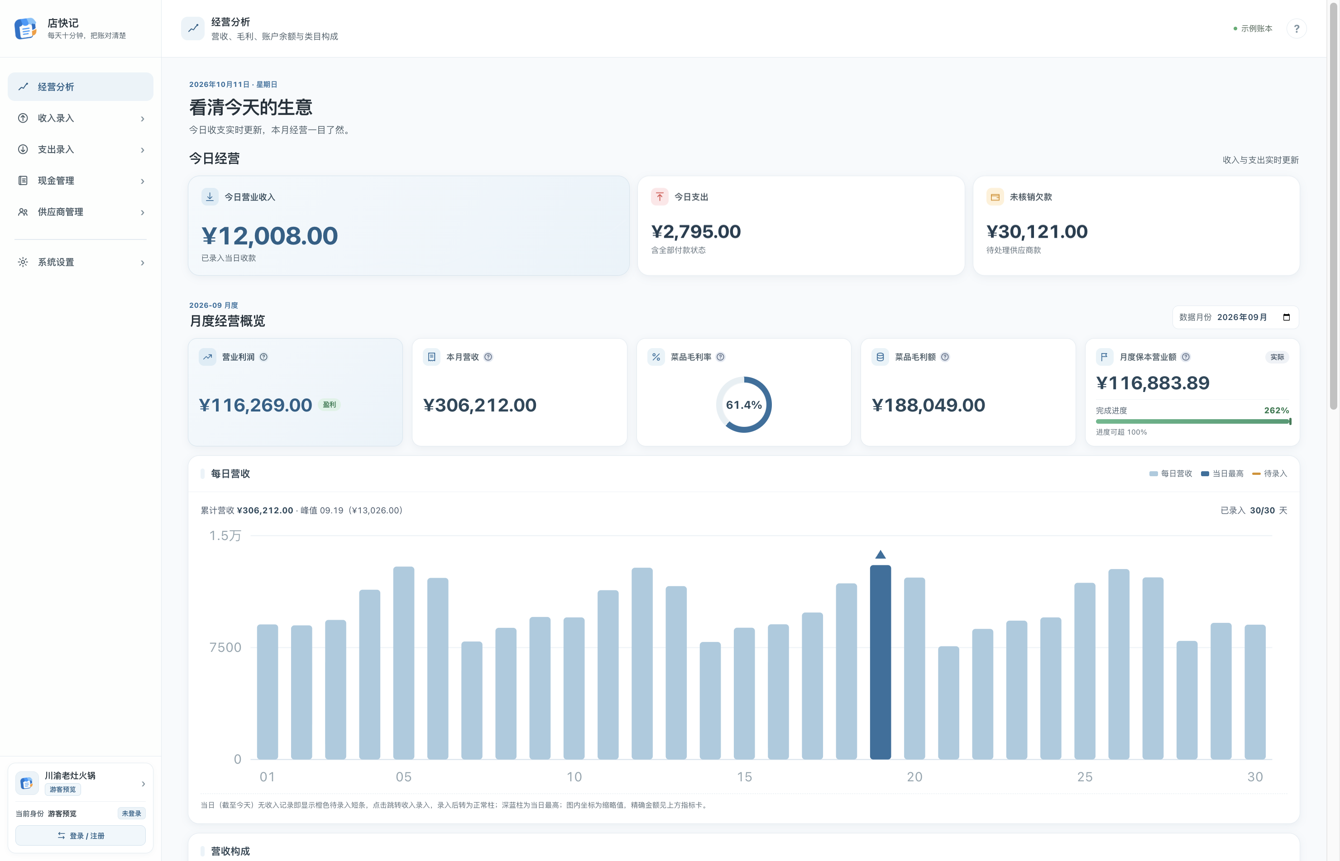Click the 61.4% gross margin donut chart

click(743, 404)
